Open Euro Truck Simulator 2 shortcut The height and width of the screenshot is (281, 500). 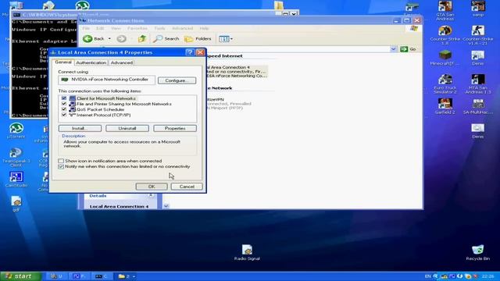tap(445, 84)
